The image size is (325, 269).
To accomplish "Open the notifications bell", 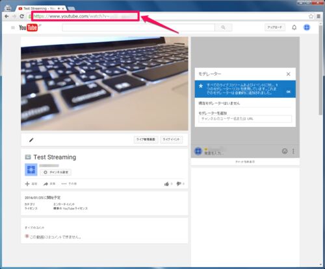I will pyautogui.click(x=294, y=27).
